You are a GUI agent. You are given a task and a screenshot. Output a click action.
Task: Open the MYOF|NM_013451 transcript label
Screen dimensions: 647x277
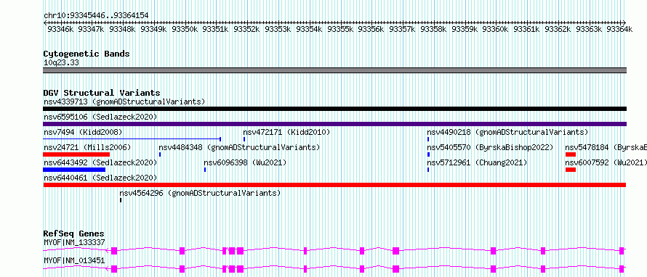pyautogui.click(x=74, y=260)
